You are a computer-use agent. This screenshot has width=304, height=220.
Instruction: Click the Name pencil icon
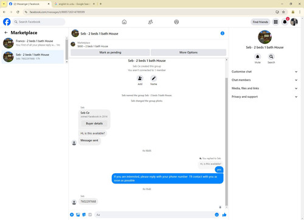(x=154, y=78)
